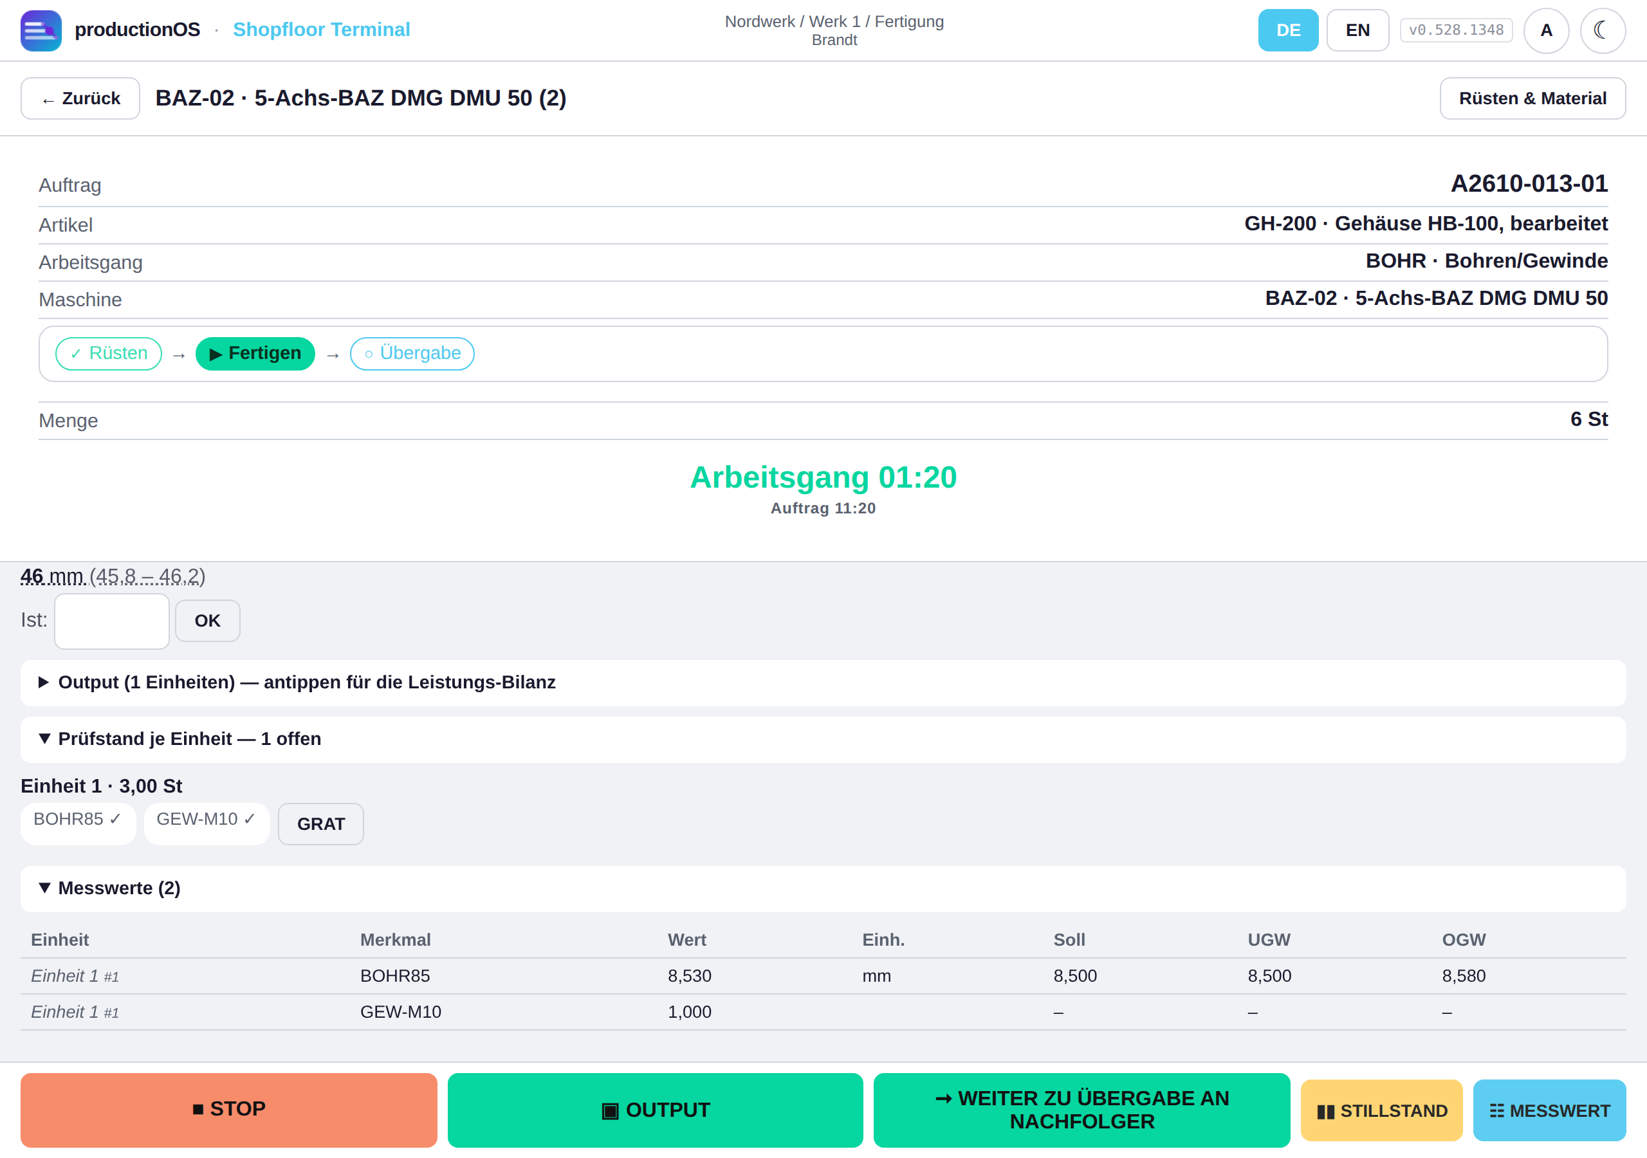Click the OGW column header
Screen dimensions: 1647x1158
point(1464,940)
